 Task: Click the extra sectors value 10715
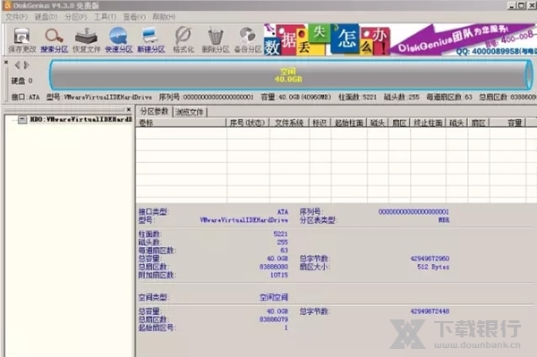(279, 275)
